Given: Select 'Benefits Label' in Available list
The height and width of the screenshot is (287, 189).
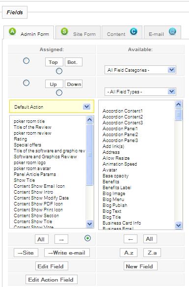Looking at the screenshot, I should pyautogui.click(x=117, y=187).
